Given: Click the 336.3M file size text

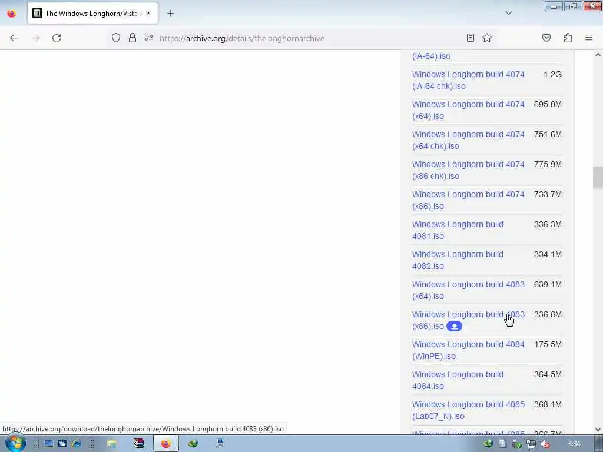Looking at the screenshot, I should 548,224.
